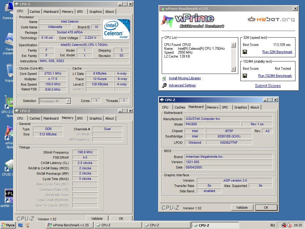Click Validate in Mainboard CPU-Z window
305x229 pixels.
[242, 208]
